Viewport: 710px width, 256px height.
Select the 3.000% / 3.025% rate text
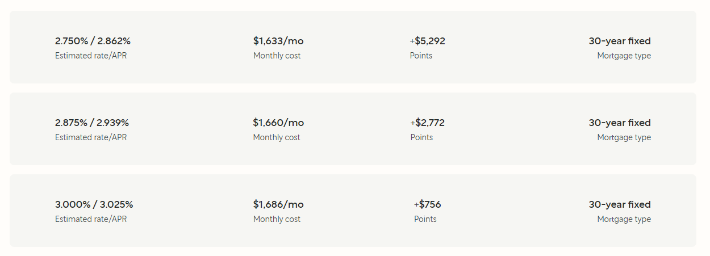[94, 204]
